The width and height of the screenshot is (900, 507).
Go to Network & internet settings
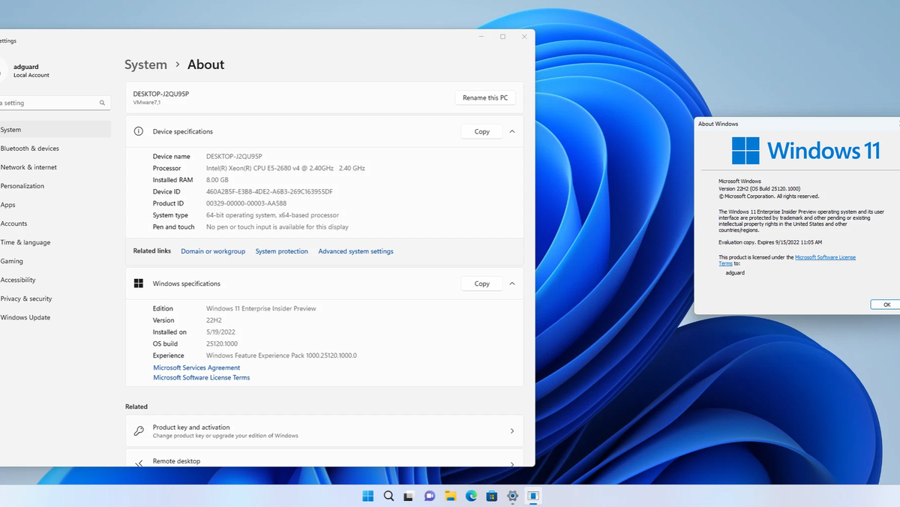pos(54,167)
